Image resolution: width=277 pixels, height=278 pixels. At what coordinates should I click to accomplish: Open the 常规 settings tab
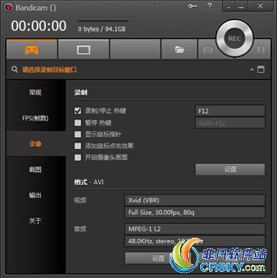pyautogui.click(x=35, y=92)
